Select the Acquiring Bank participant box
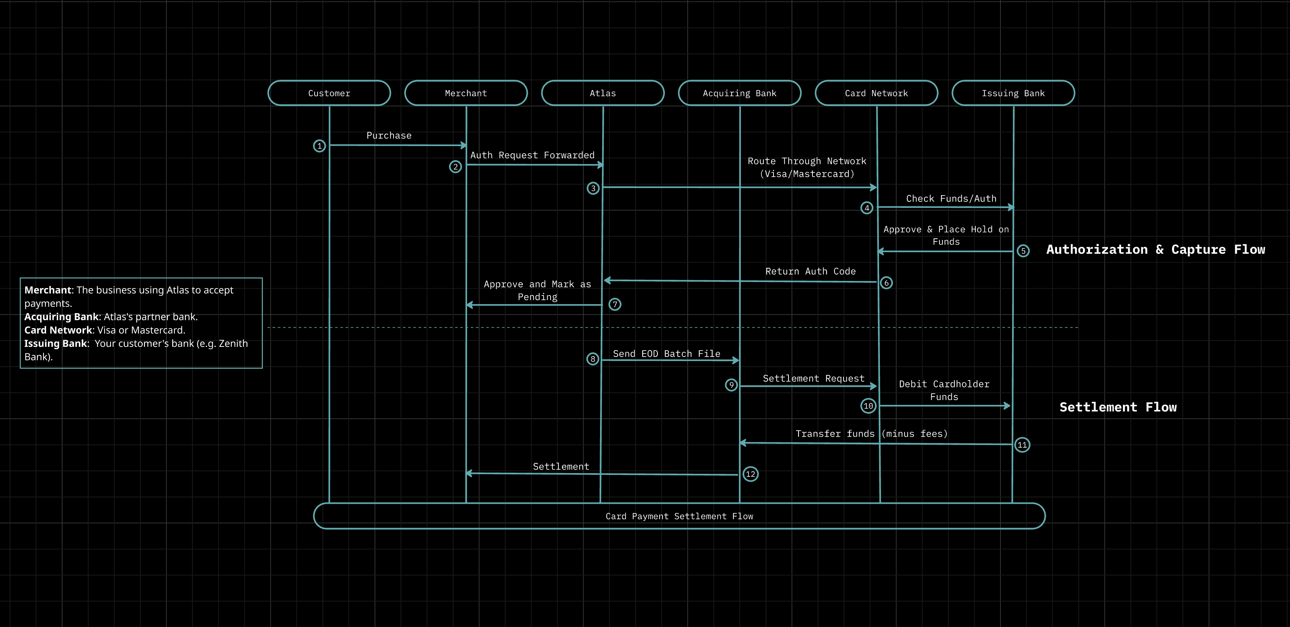This screenshot has height=627, width=1290. click(740, 93)
